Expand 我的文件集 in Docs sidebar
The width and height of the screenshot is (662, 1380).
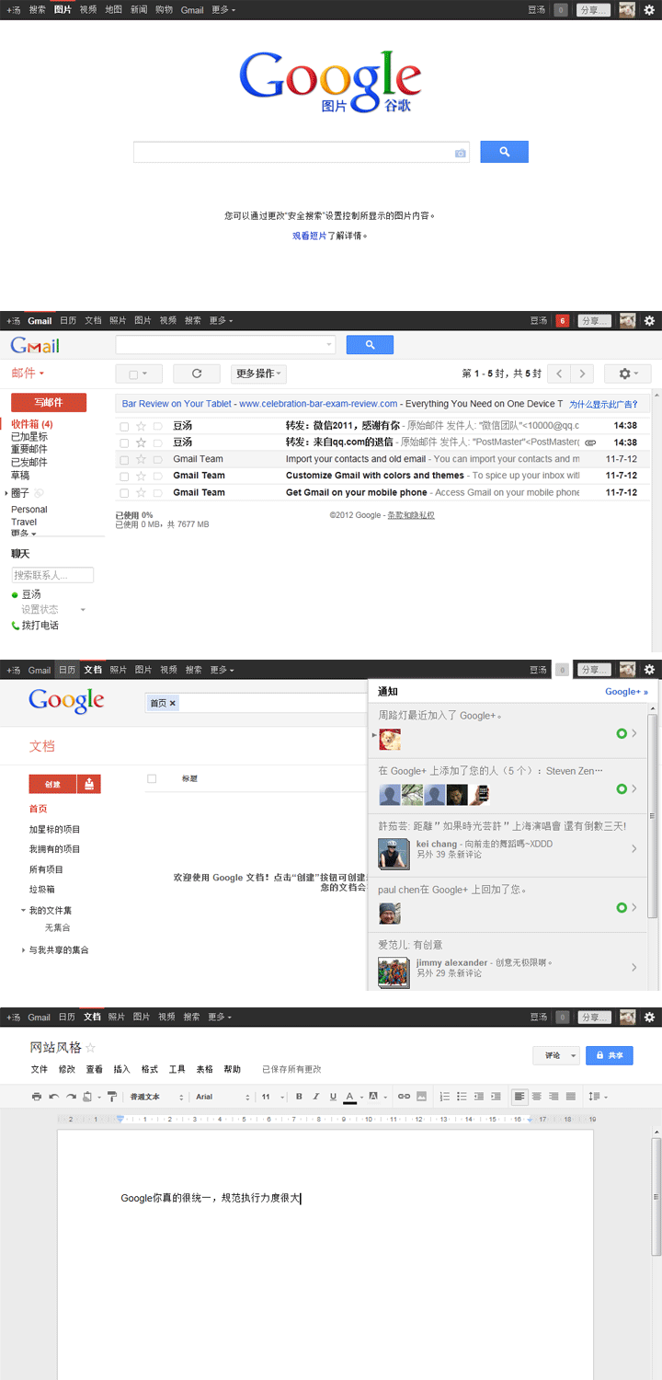coord(24,910)
